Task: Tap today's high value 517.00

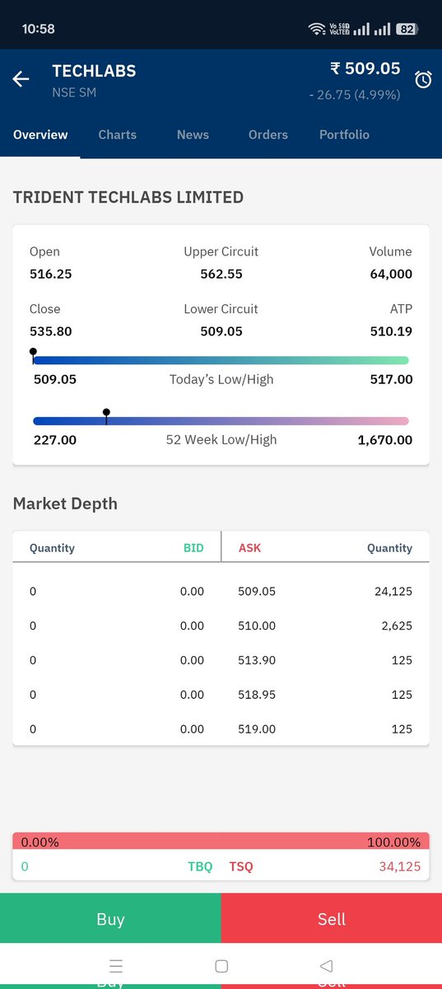Action: pos(391,380)
